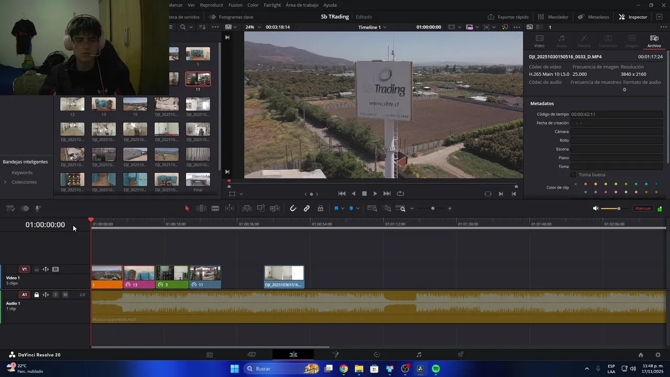Open the Fairlight menu
This screenshot has width=670, height=377.
coord(272,5)
